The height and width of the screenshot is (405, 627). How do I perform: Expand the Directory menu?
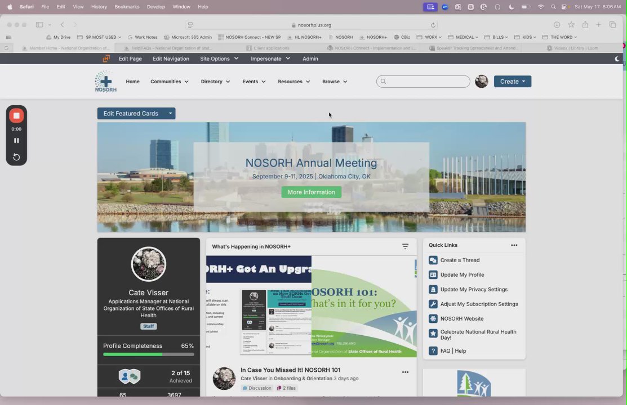[216, 82]
